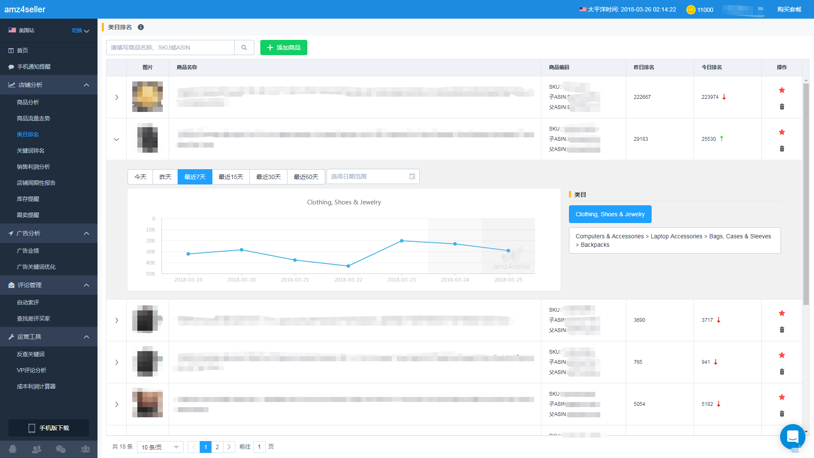Go to previous page arrow in pagination

[x=194, y=447]
